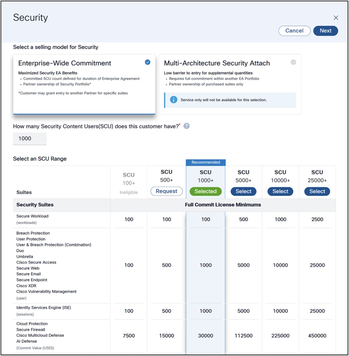Click the Cloud Protection suite name
This screenshot has height=356, width=349.
pyautogui.click(x=32, y=324)
